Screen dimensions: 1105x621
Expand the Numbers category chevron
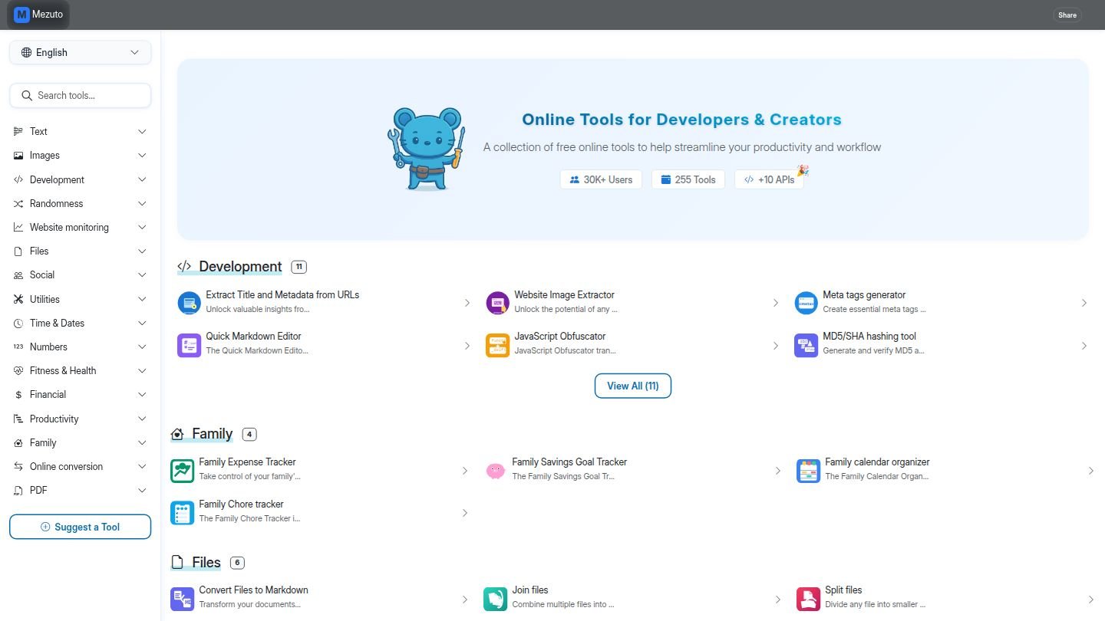point(142,347)
